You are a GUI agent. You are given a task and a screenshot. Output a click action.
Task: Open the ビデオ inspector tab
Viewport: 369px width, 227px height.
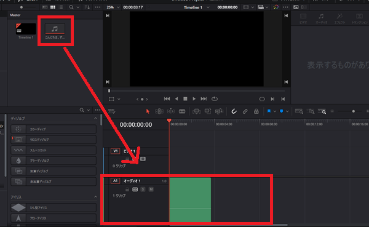point(303,18)
